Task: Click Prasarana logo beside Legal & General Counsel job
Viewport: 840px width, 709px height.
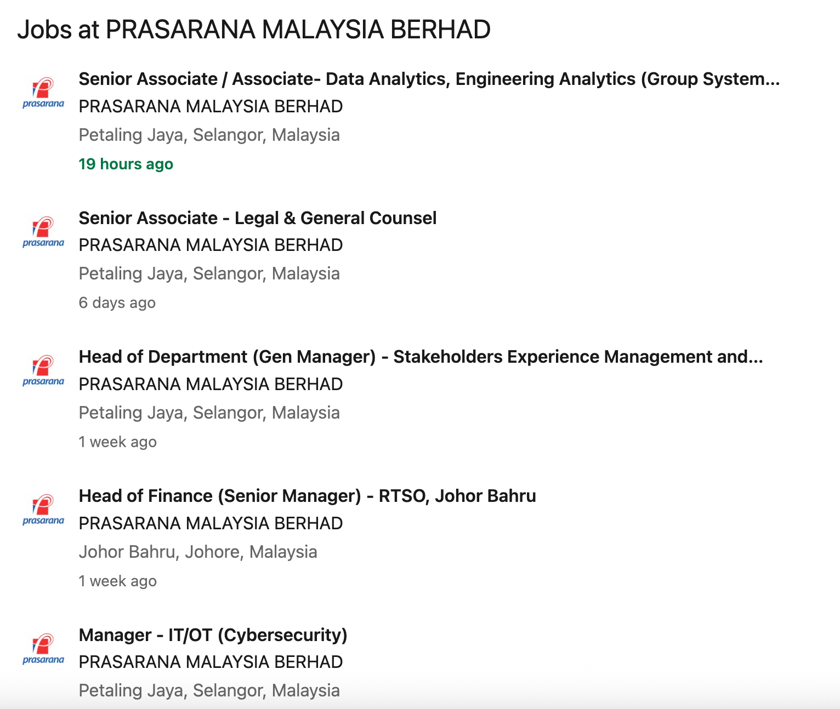Action: 43,232
